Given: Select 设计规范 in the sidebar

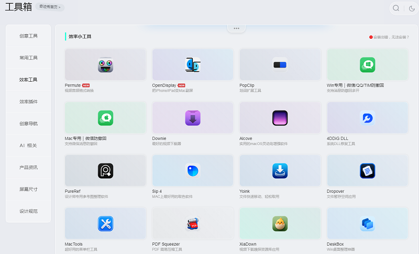Looking at the screenshot, I should coord(28,211).
